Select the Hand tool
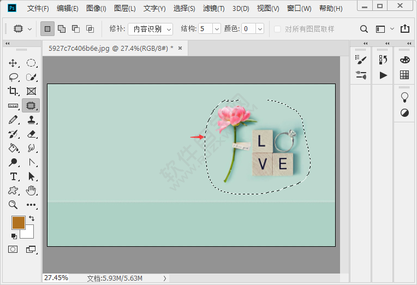The image size is (417, 285). pos(31,191)
